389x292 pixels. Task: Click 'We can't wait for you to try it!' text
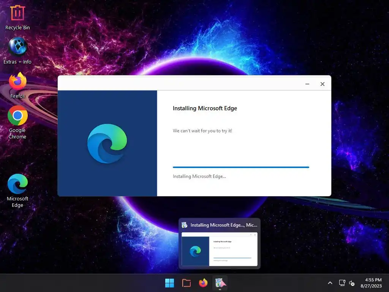pos(202,131)
